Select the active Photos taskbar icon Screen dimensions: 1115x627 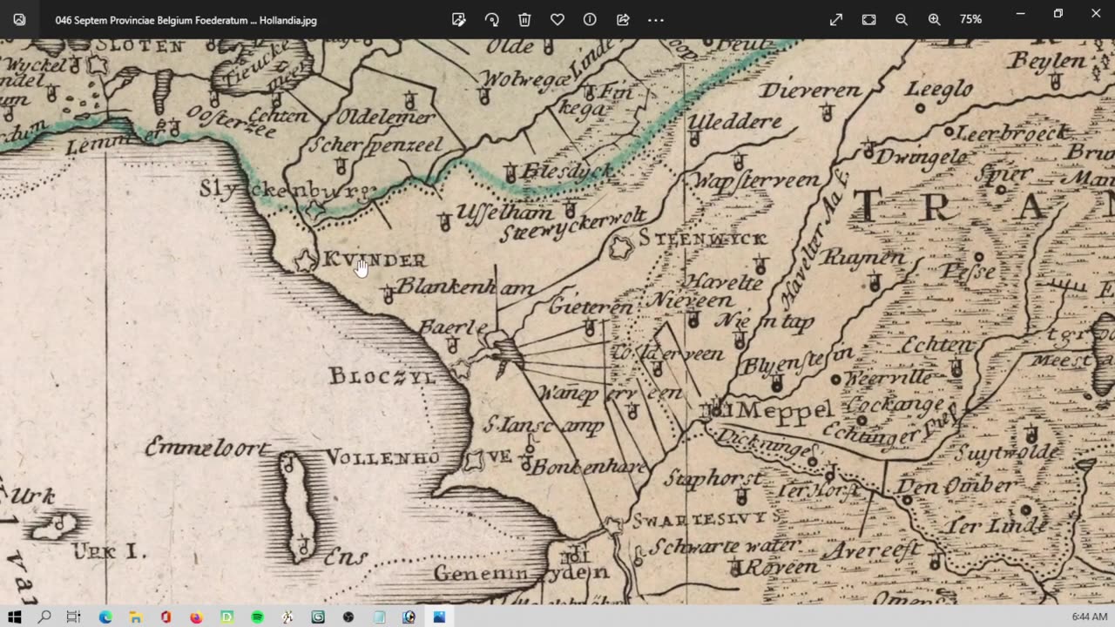439,617
